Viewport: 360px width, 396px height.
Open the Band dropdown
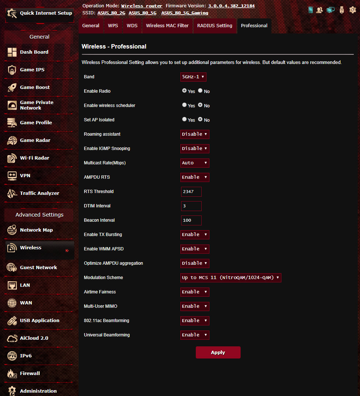pyautogui.click(x=193, y=77)
